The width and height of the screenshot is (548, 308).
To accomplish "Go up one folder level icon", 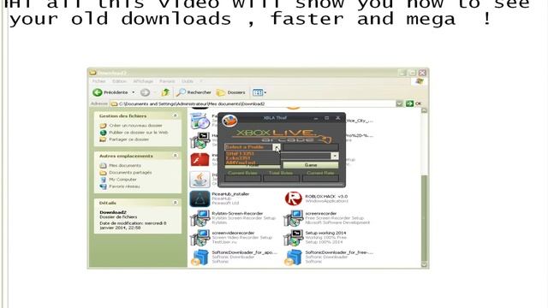I will 165,92.
